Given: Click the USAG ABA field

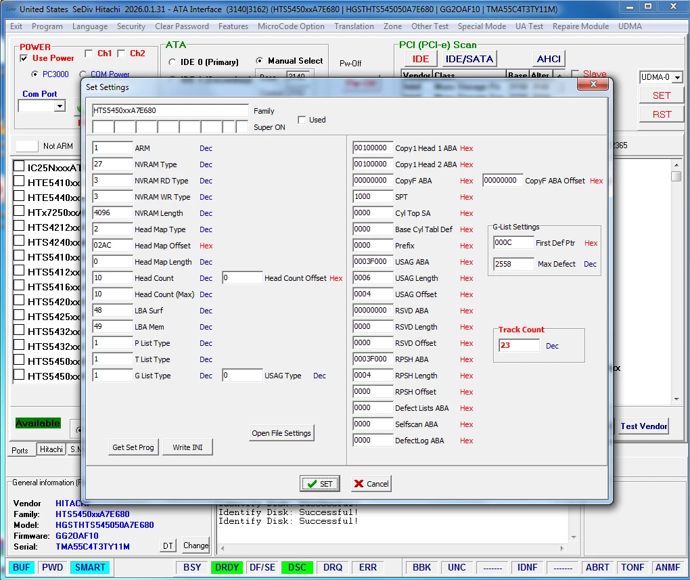Looking at the screenshot, I should click(x=372, y=262).
